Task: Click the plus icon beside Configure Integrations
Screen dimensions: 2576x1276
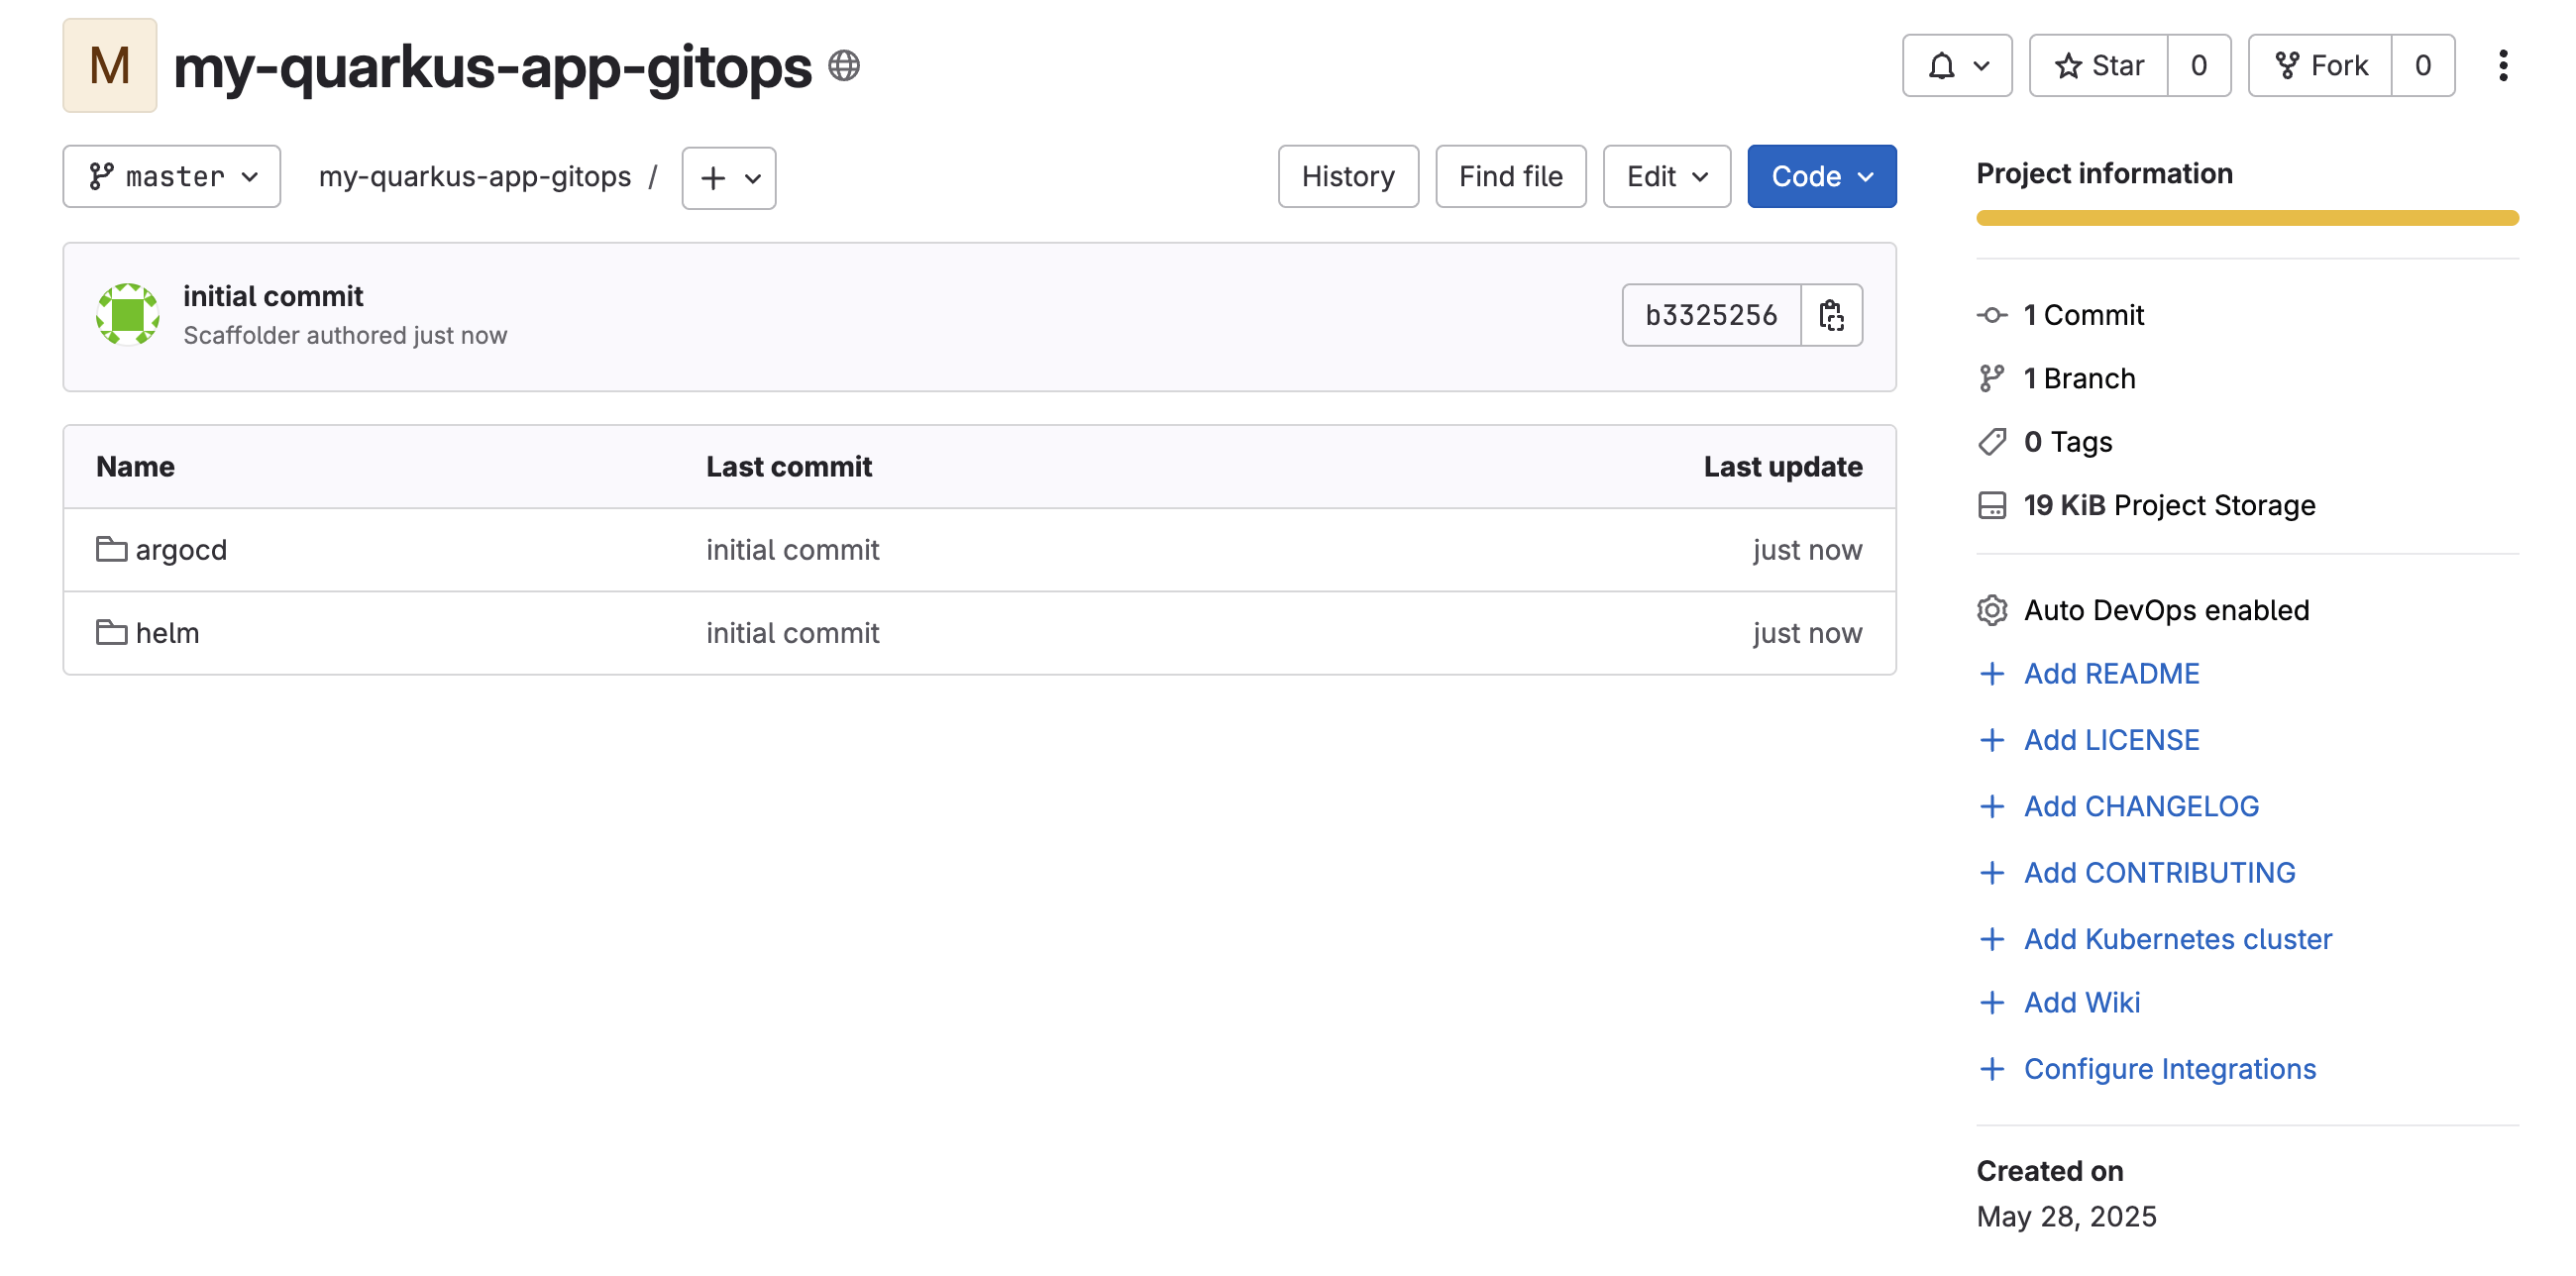Action: (1991, 1069)
